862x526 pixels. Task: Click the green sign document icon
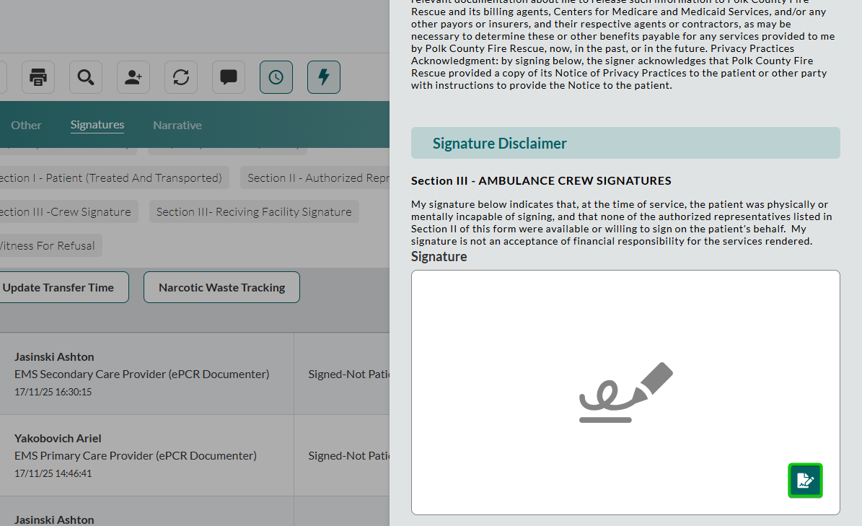tap(805, 481)
